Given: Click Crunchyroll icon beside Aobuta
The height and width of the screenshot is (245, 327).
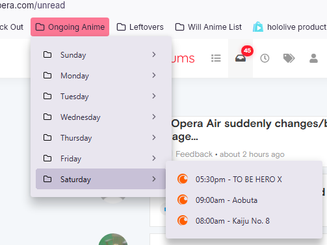Looking at the screenshot, I should pyautogui.click(x=183, y=200).
